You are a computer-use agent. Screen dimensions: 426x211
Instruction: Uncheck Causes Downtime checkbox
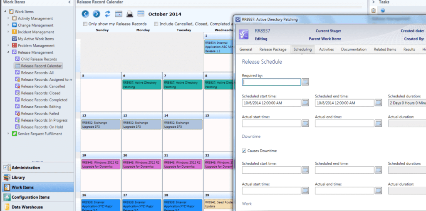pos(244,151)
